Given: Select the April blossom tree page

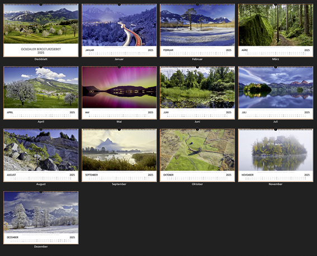Looking at the screenshot, I should click(x=41, y=93).
